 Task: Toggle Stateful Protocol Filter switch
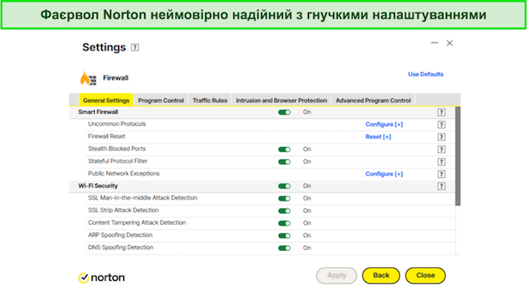[x=285, y=162]
